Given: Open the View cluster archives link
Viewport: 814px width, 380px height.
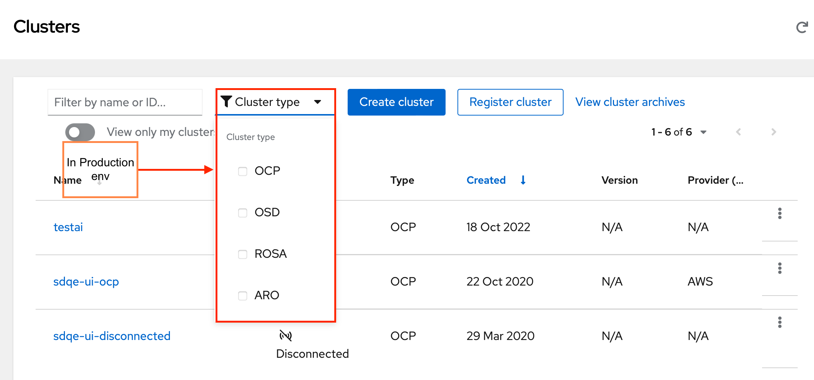Looking at the screenshot, I should (x=630, y=102).
